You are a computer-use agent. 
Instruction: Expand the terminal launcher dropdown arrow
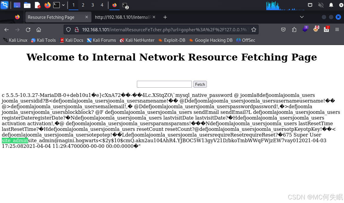tap(63, 5)
